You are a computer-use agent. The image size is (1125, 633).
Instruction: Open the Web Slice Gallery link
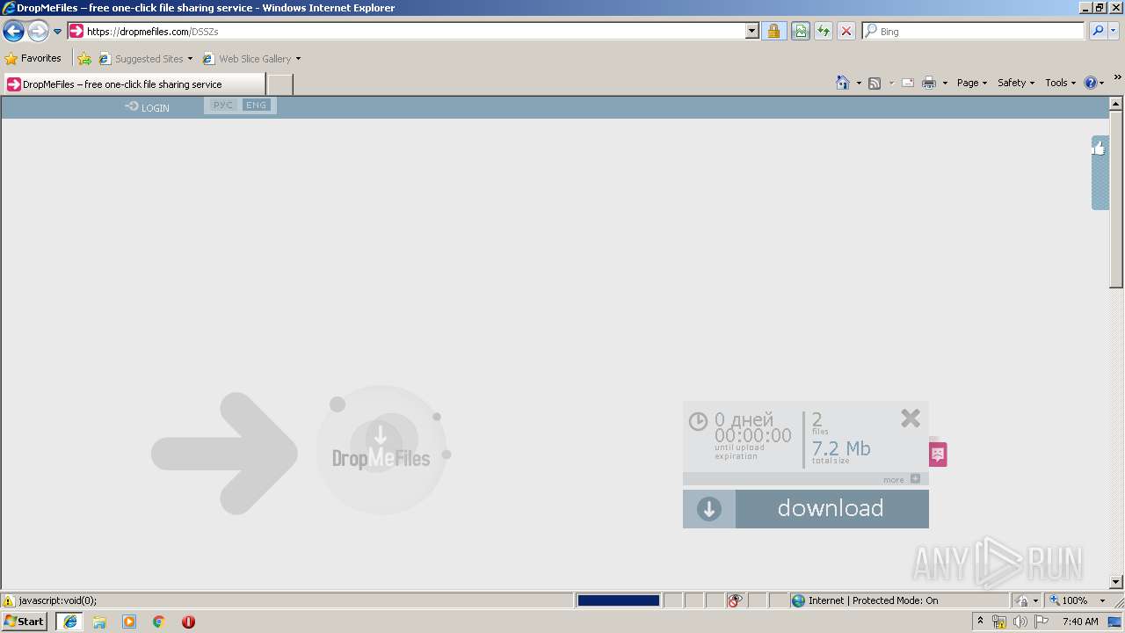[251, 59]
